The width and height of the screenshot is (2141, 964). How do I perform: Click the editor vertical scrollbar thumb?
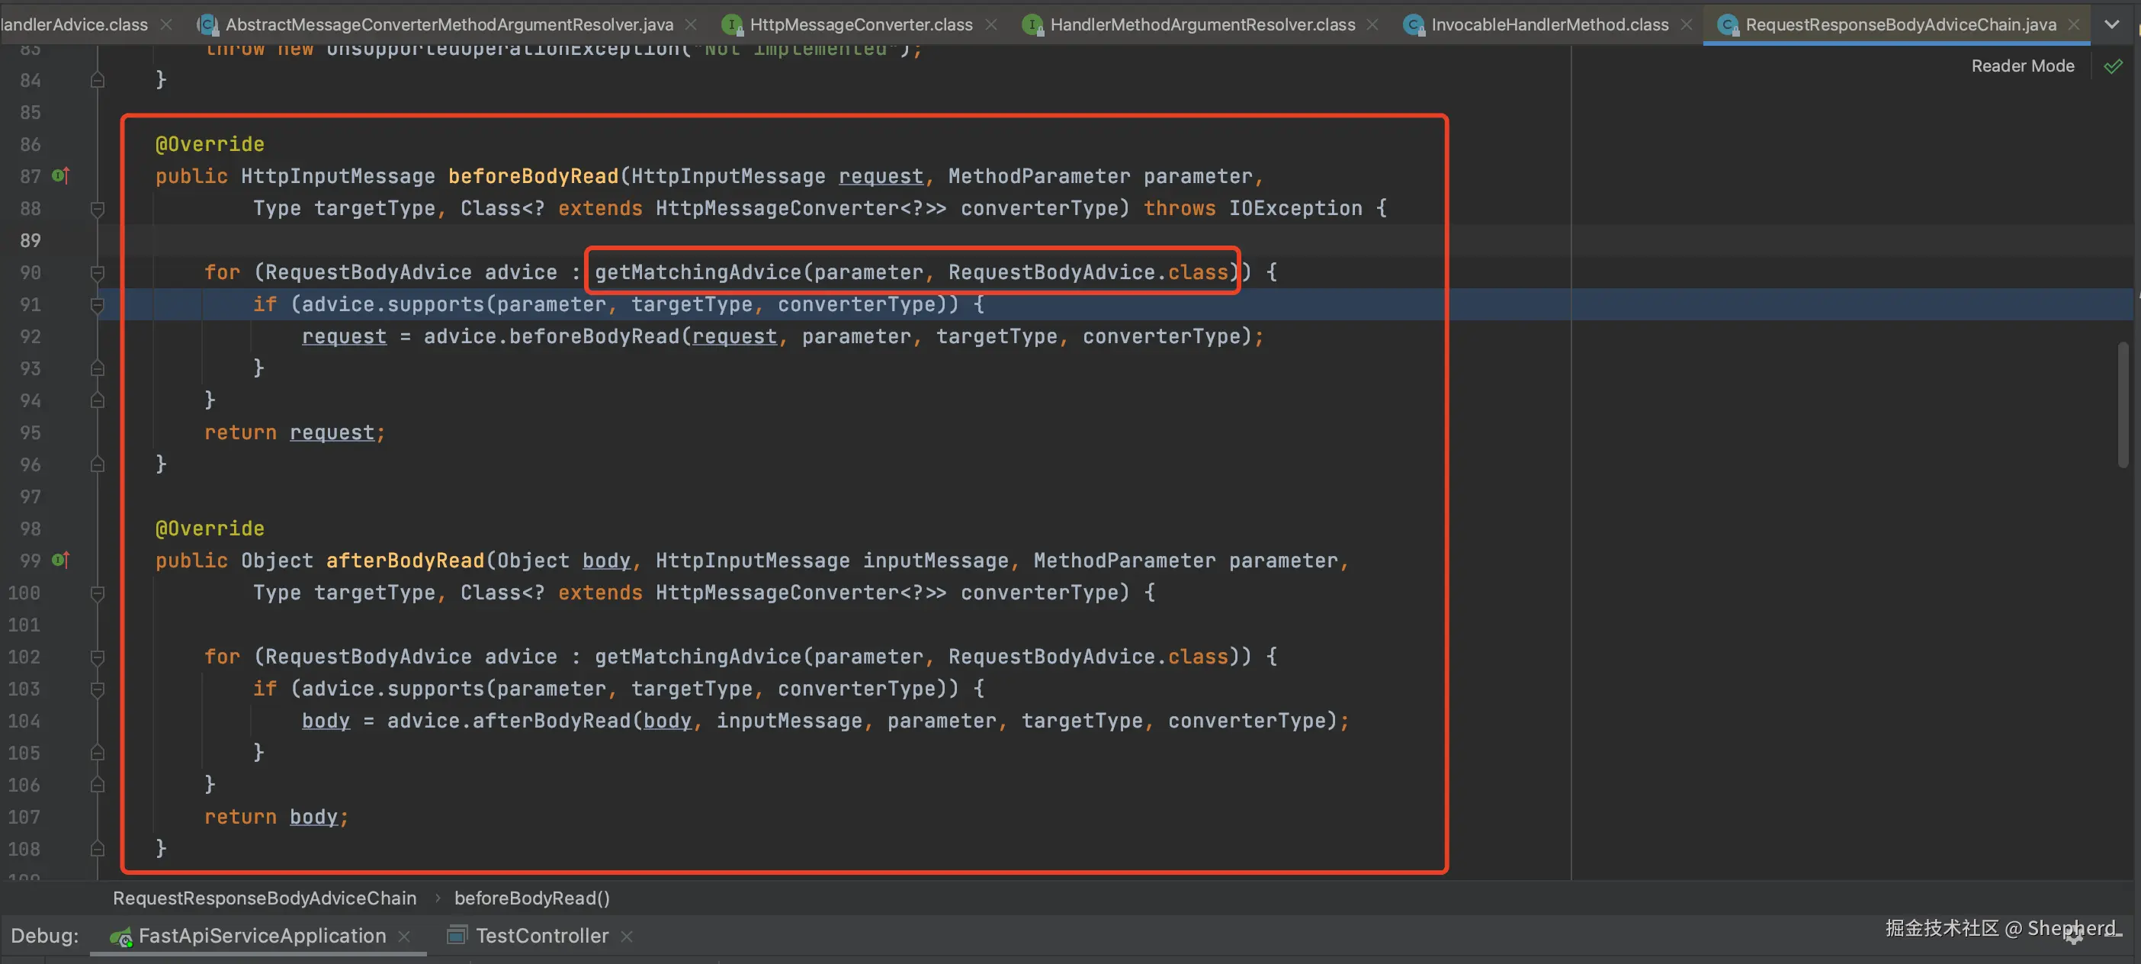2123,405
